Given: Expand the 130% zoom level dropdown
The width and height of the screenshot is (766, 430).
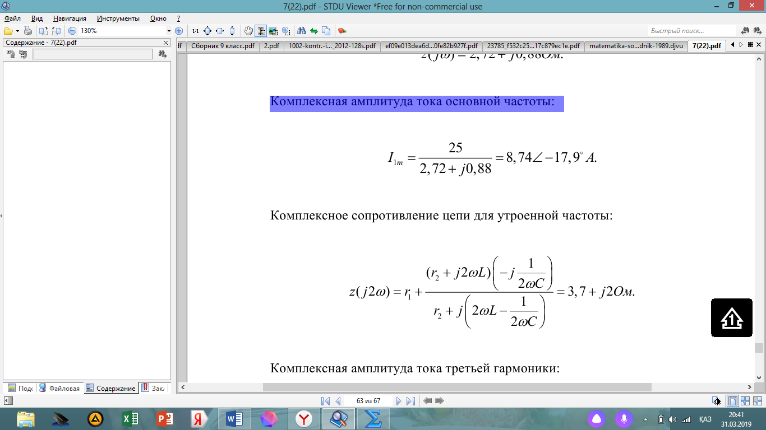Looking at the screenshot, I should point(169,31).
